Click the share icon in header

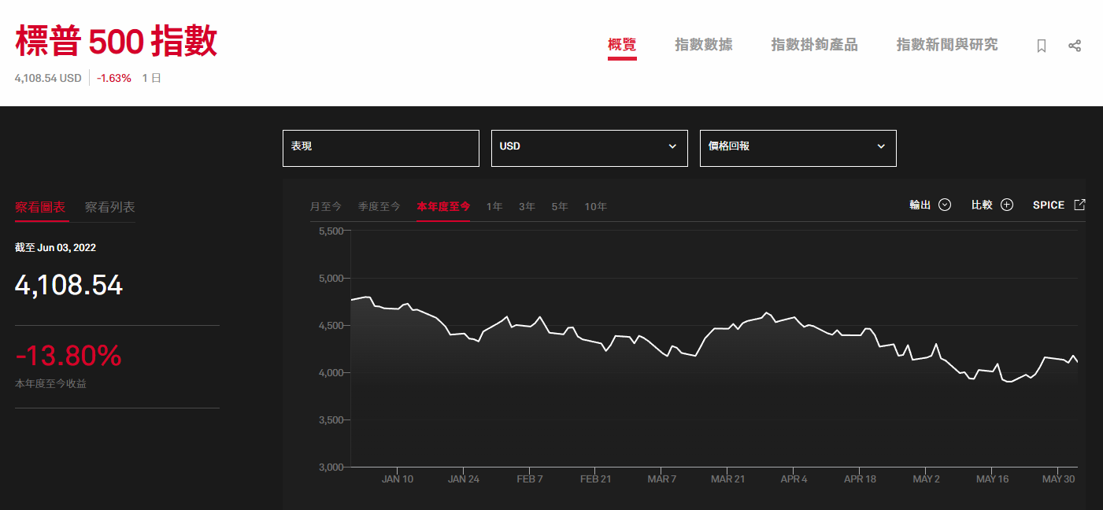[x=1075, y=46]
